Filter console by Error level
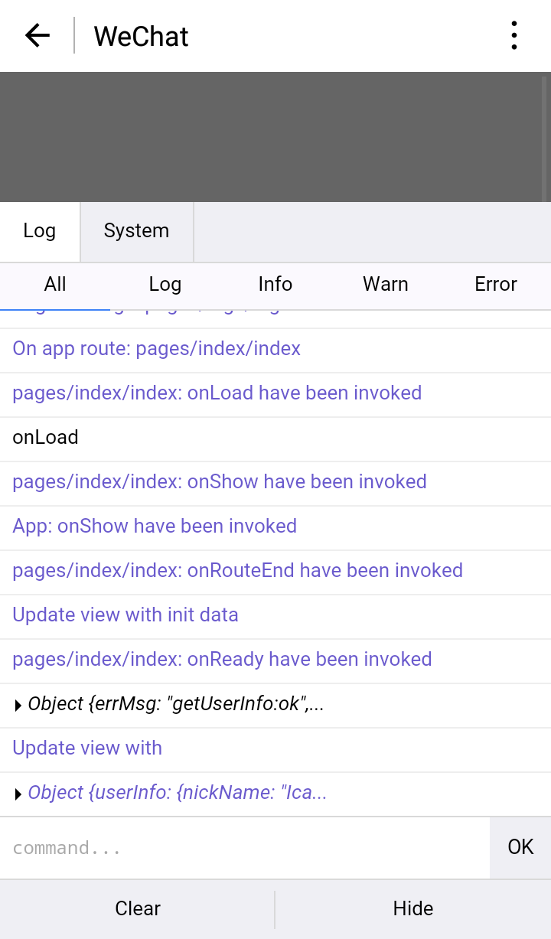 (496, 285)
